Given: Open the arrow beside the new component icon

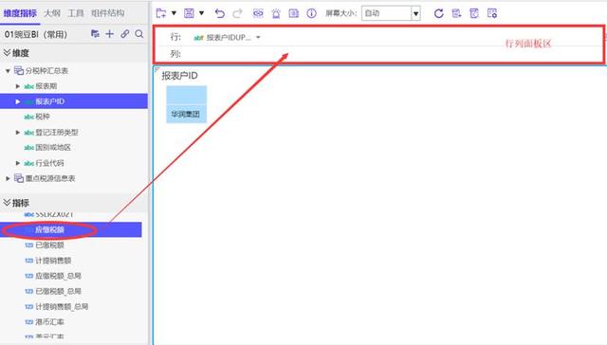Looking at the screenshot, I should coord(174,13).
